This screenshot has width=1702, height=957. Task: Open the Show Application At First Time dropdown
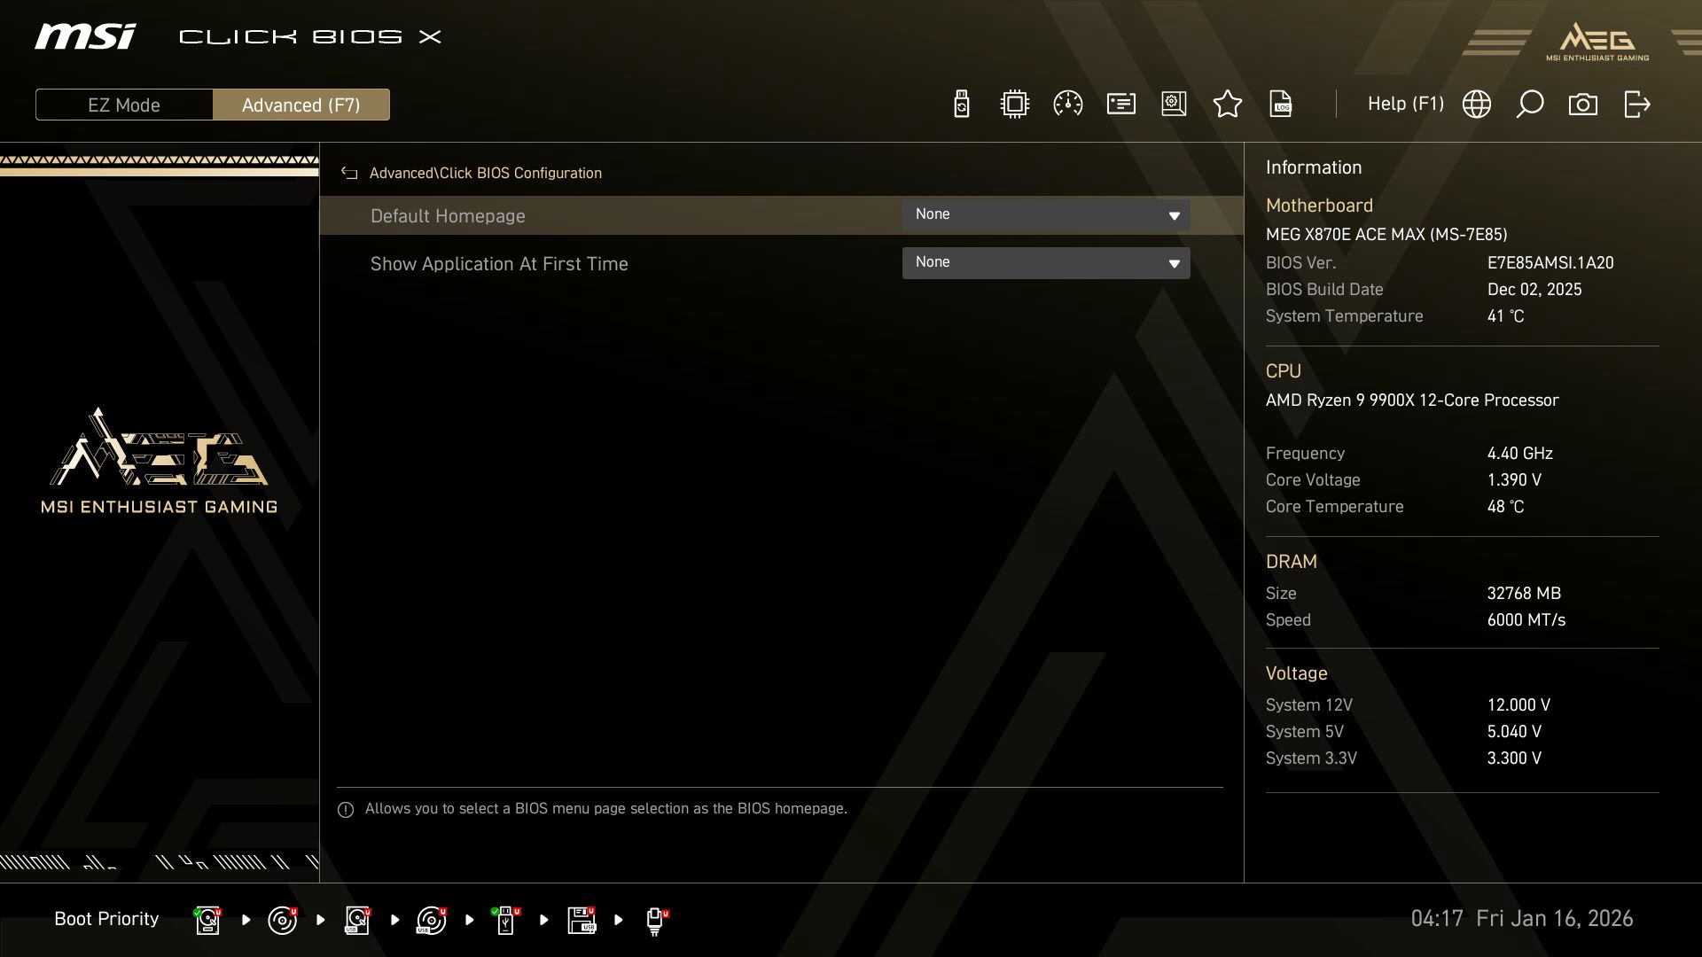click(x=1046, y=262)
